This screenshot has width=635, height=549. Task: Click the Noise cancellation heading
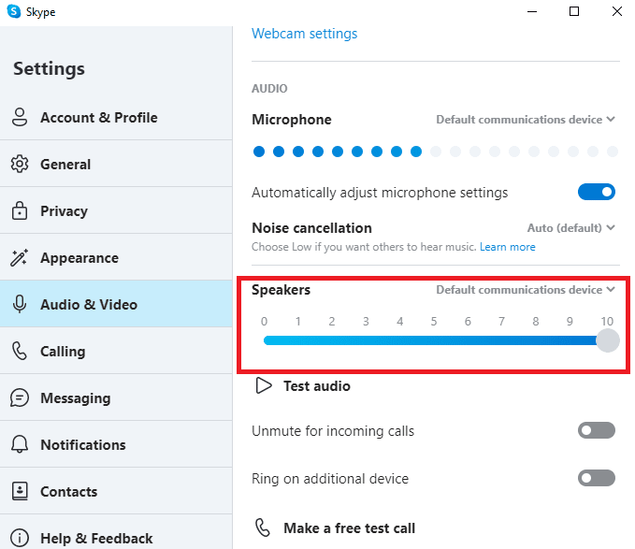tap(311, 228)
